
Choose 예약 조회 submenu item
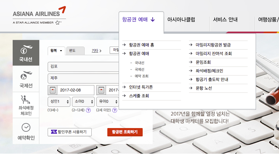pos(141,76)
